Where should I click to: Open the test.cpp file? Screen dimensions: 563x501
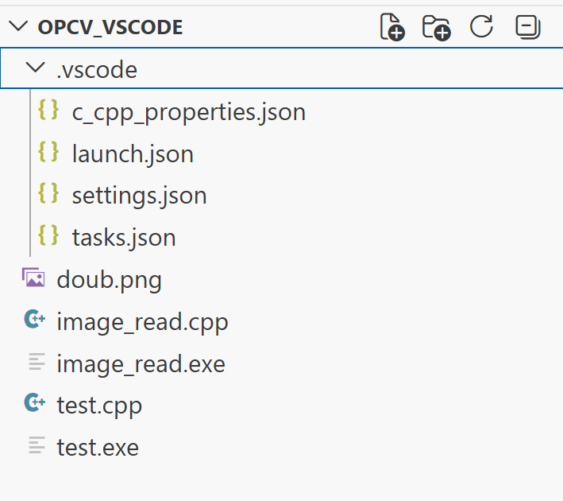[x=99, y=406]
